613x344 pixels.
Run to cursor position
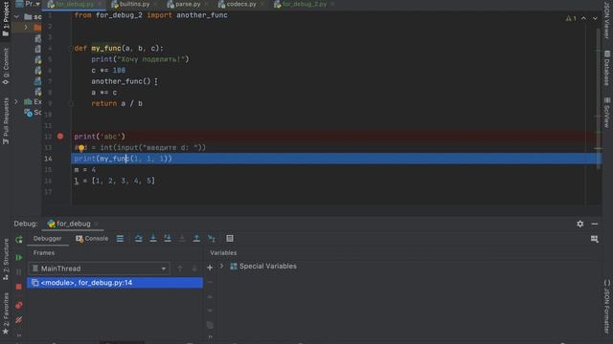coord(212,238)
